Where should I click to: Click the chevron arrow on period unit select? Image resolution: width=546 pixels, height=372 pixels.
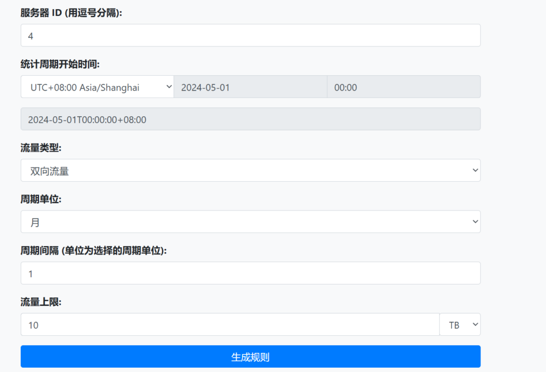click(475, 222)
